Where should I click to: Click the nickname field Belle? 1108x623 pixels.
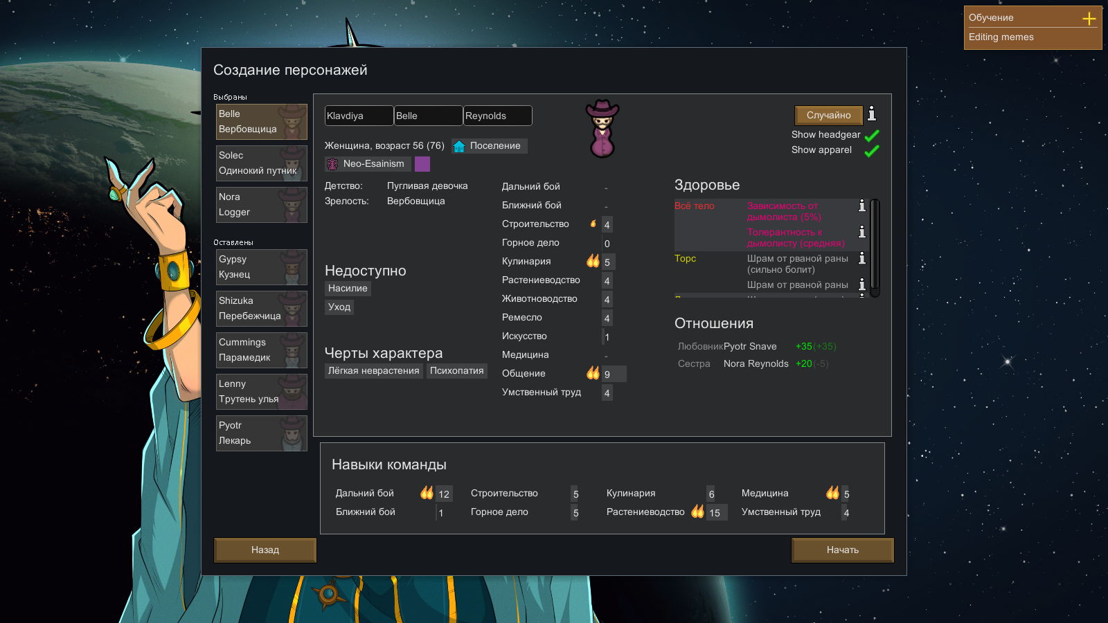(x=428, y=116)
